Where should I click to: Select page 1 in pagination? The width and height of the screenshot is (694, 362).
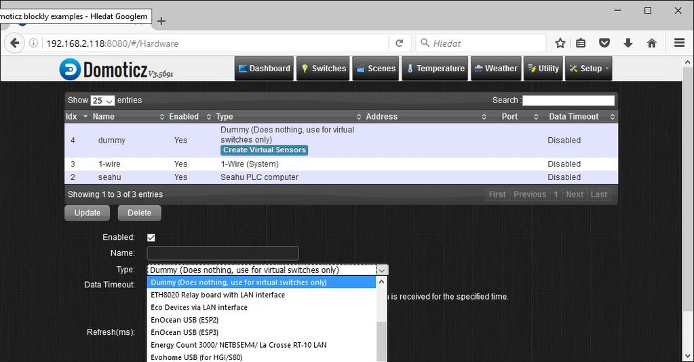(x=556, y=194)
